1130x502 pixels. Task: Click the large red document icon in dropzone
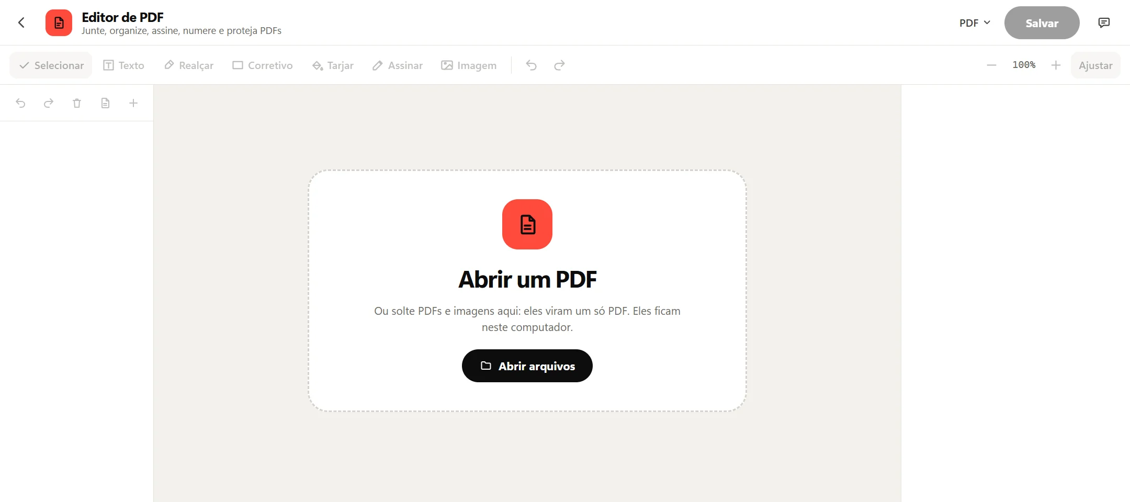click(527, 224)
